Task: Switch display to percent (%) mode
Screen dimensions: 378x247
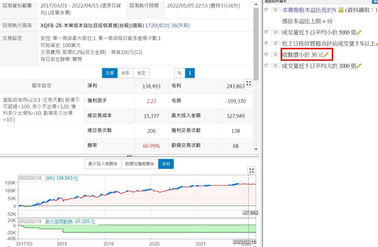Action: point(180,73)
